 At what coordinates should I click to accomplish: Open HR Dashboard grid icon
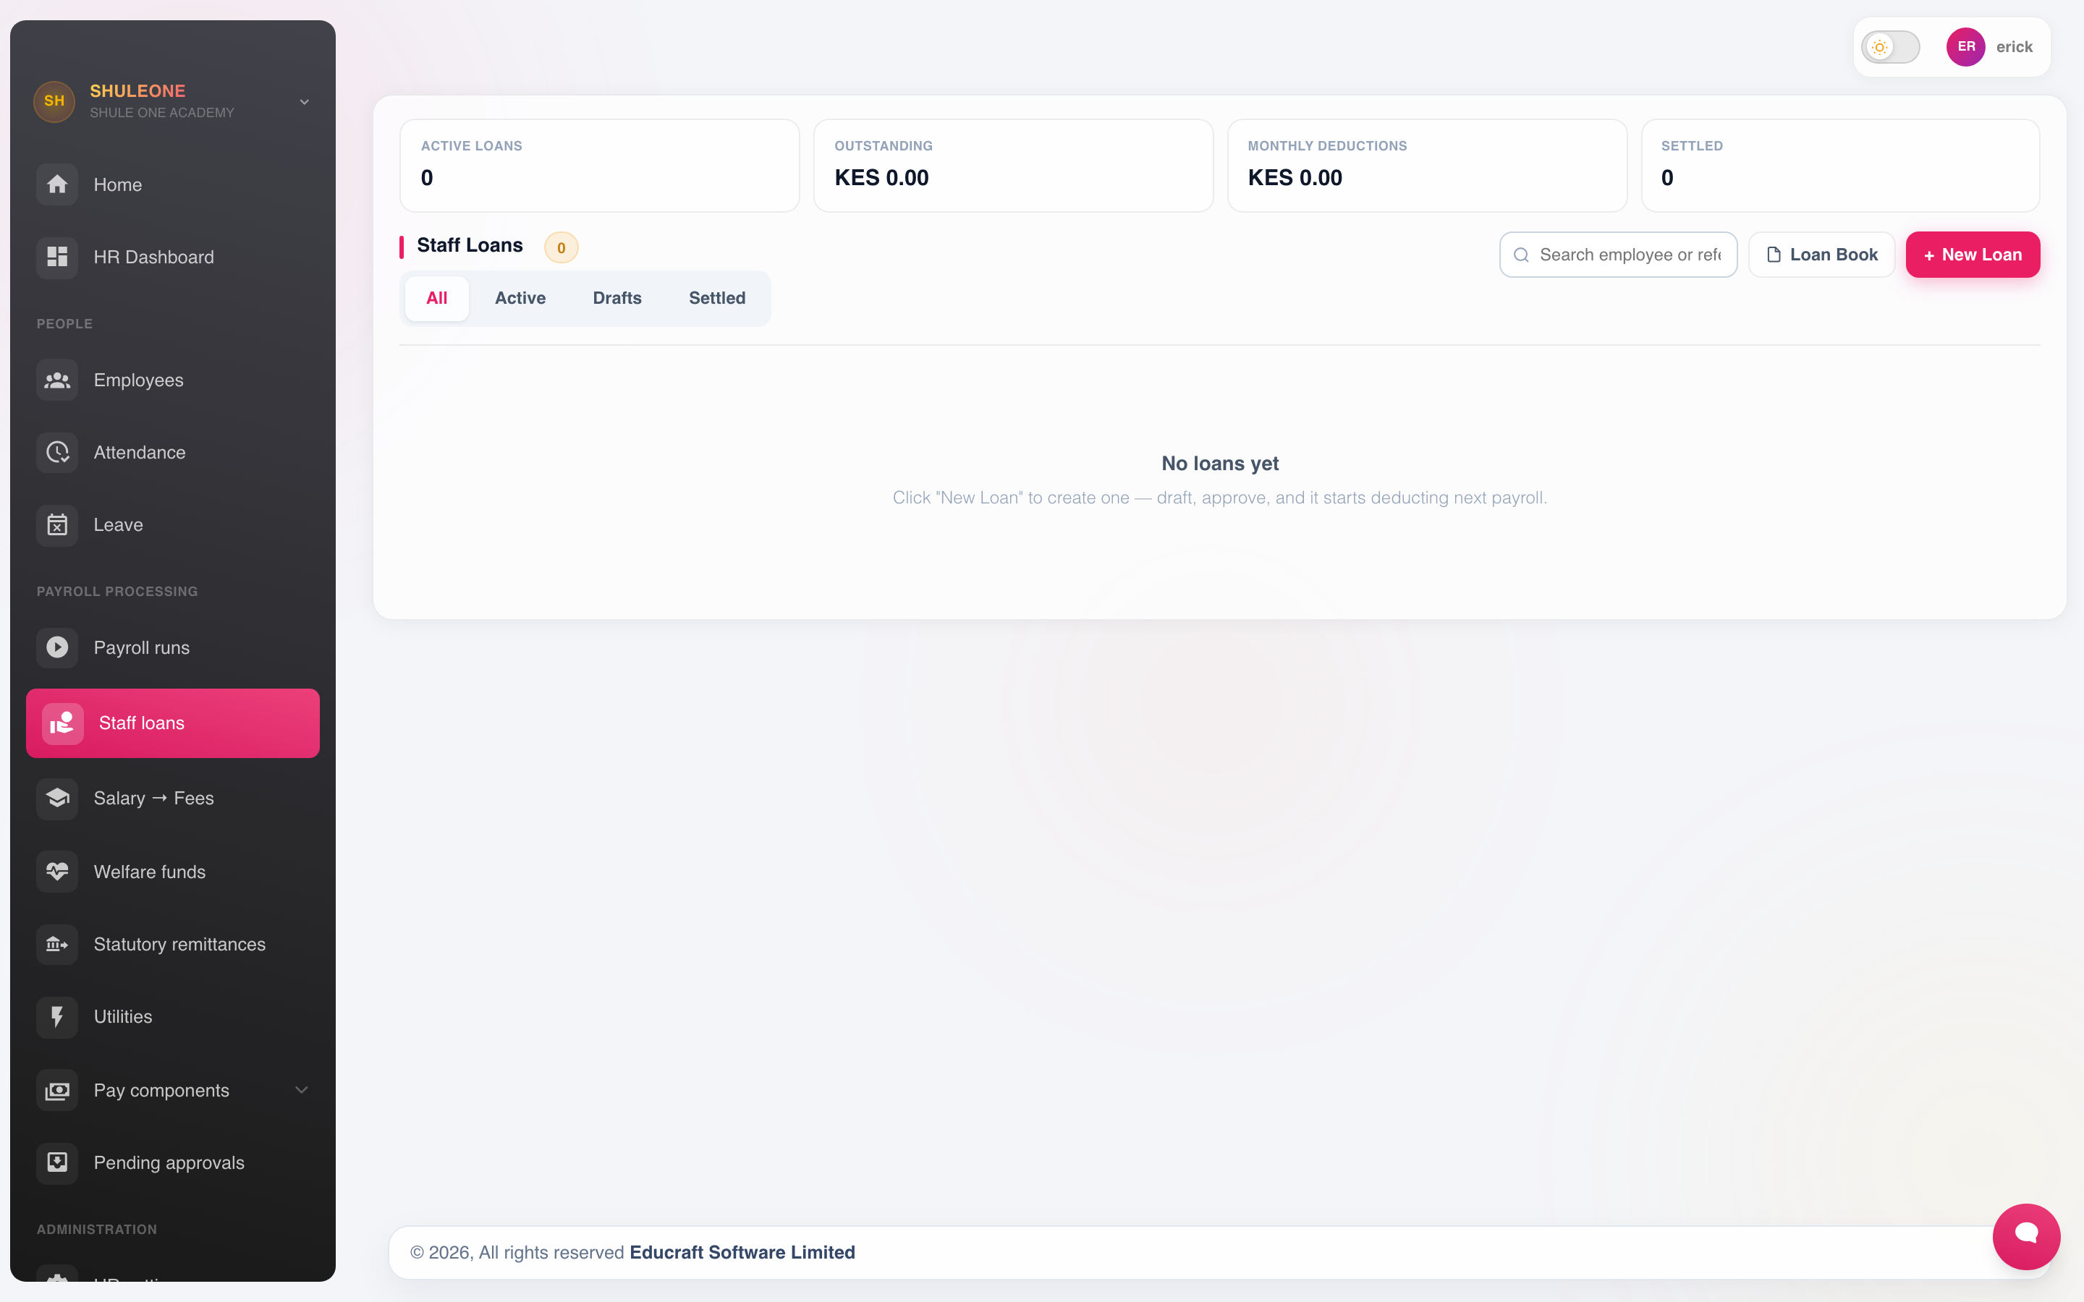pyautogui.click(x=57, y=257)
